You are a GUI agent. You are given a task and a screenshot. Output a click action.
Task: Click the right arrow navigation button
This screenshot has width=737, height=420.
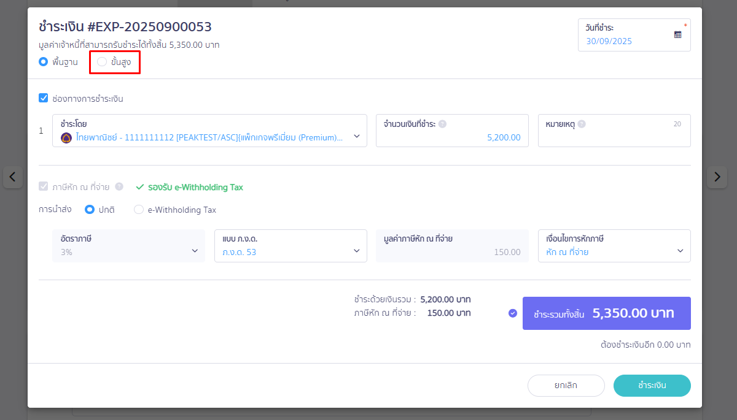(x=717, y=177)
